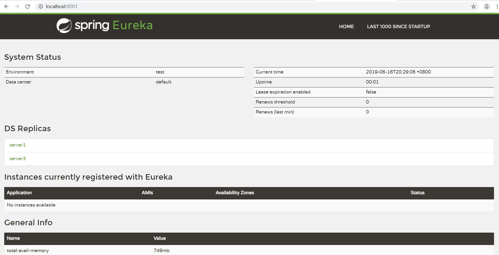Select the environment value 'test'
Screen dimensions: 499x255
point(160,72)
